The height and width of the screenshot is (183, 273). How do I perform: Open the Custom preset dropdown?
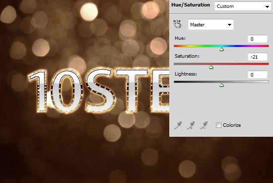pyautogui.click(x=243, y=6)
